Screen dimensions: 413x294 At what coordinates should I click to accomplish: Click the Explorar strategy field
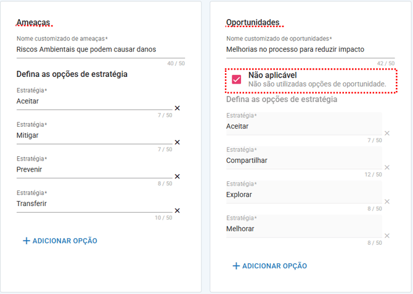pos(302,195)
